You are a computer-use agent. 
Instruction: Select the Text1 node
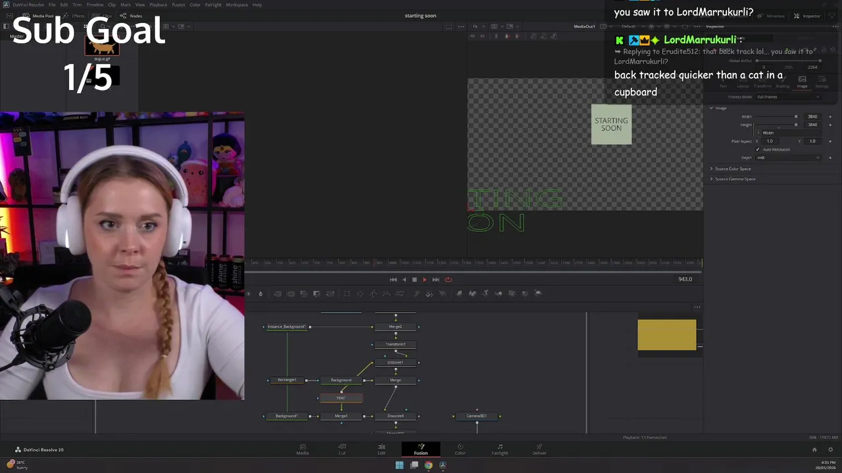(341, 397)
